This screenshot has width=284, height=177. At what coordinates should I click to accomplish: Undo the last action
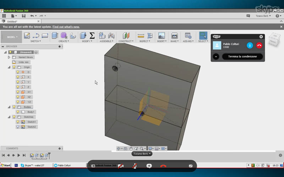click(x=32, y=16)
